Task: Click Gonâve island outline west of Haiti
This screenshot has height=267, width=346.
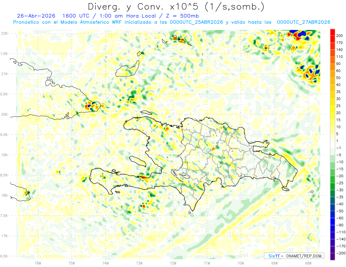Action: (138, 161)
